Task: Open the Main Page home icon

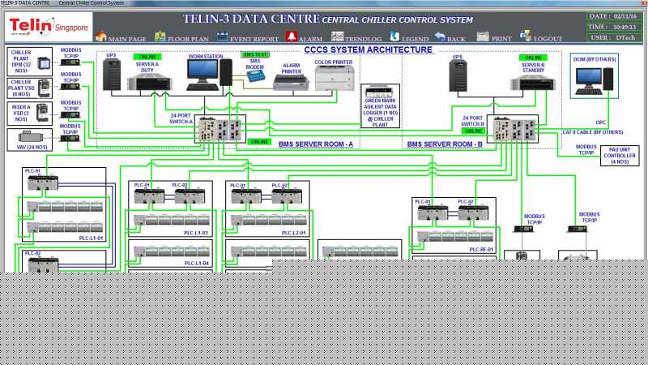Action: click(x=101, y=36)
